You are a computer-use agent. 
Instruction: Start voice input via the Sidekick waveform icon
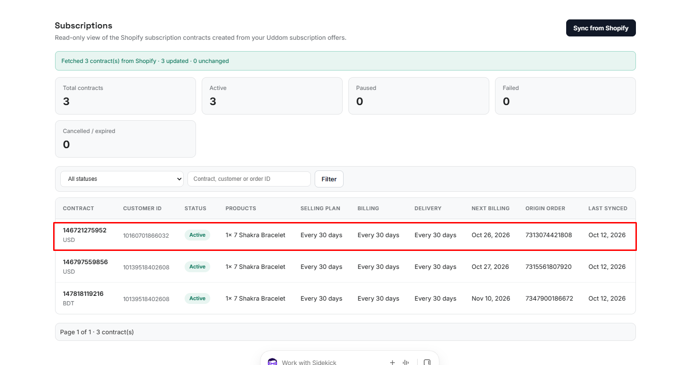click(x=406, y=363)
